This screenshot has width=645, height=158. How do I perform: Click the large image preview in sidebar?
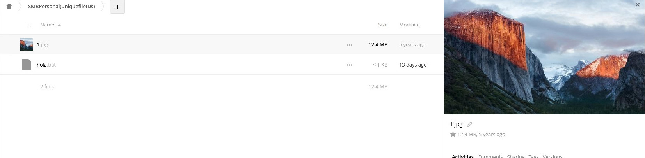click(x=544, y=57)
